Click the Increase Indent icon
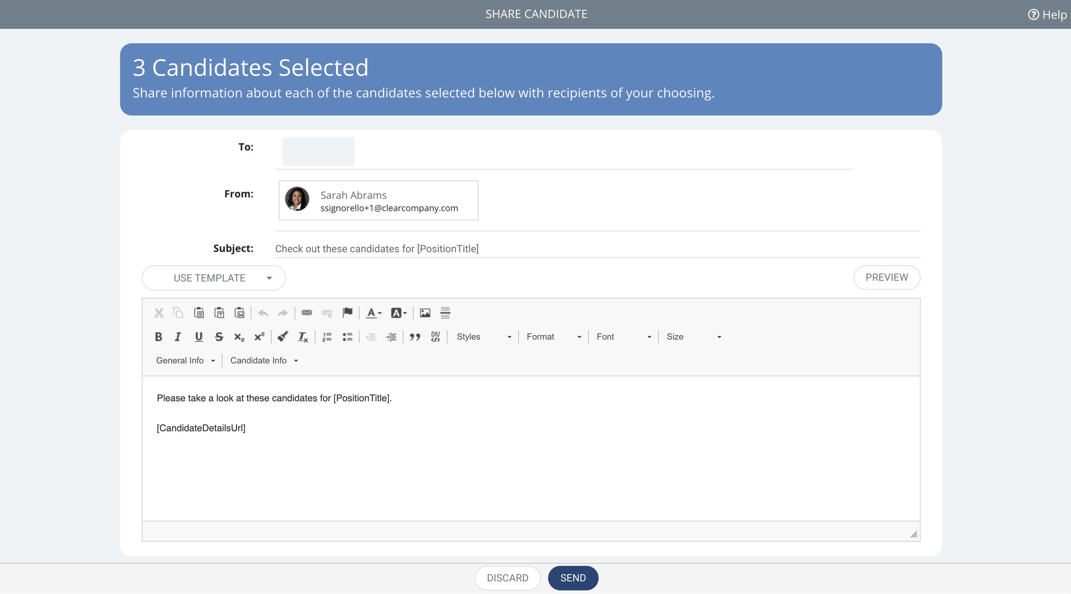The width and height of the screenshot is (1071, 594). (392, 337)
